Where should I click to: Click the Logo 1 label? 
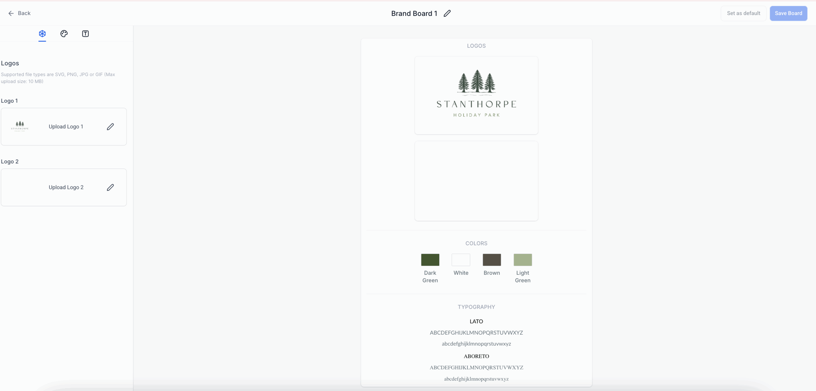click(x=9, y=101)
